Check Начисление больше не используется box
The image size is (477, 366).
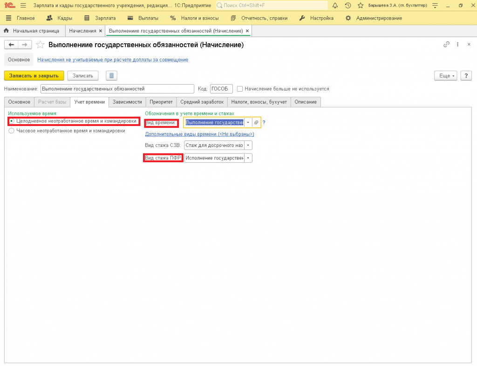tap(240, 89)
